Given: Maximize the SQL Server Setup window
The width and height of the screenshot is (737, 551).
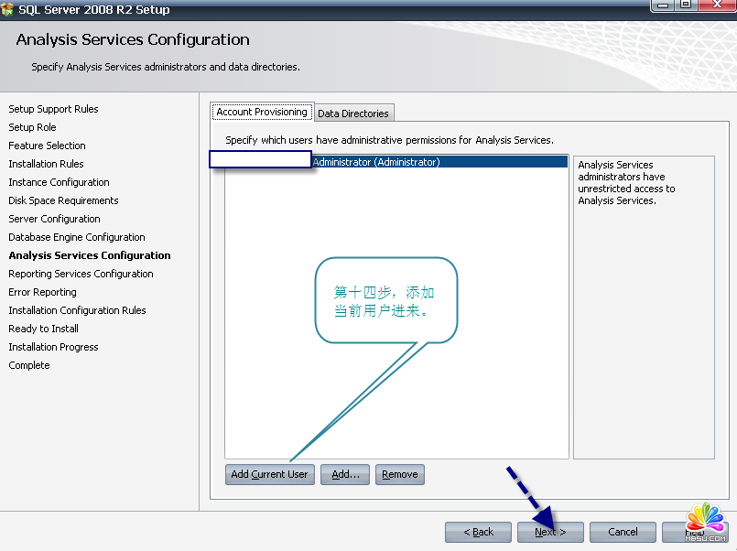Looking at the screenshot, I should tap(687, 5).
